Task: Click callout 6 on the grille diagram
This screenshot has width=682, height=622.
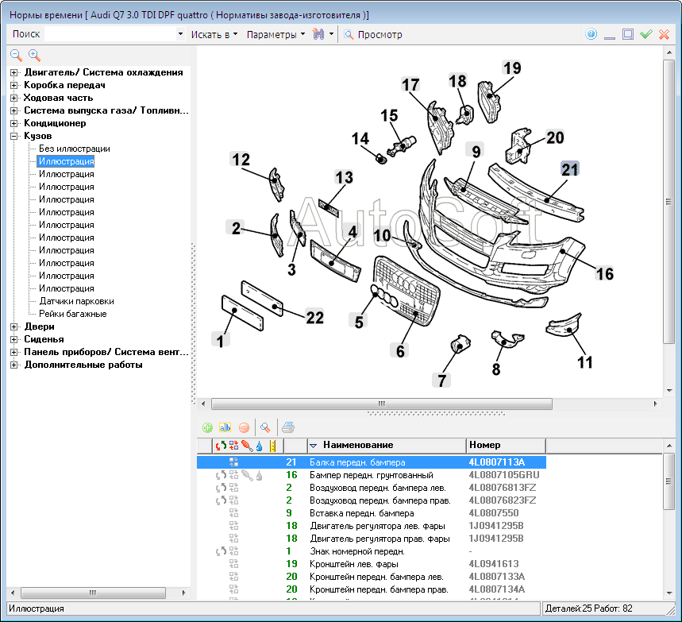Action: (400, 351)
